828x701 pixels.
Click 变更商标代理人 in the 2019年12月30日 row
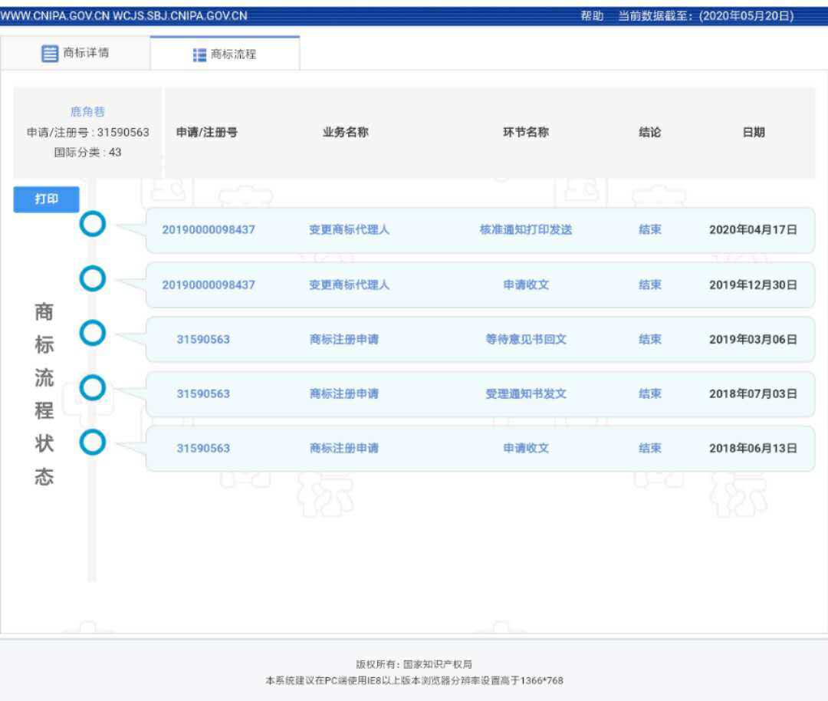pos(349,285)
